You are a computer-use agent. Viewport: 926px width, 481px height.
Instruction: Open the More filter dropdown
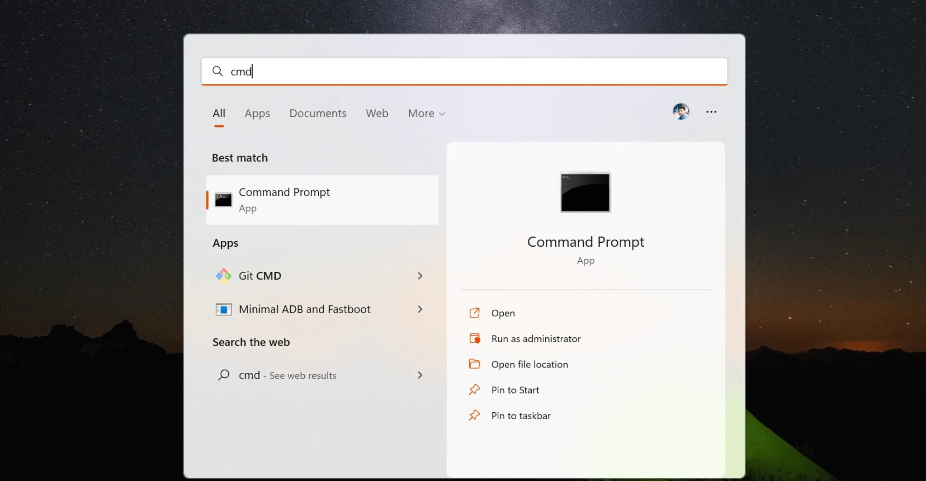point(426,113)
